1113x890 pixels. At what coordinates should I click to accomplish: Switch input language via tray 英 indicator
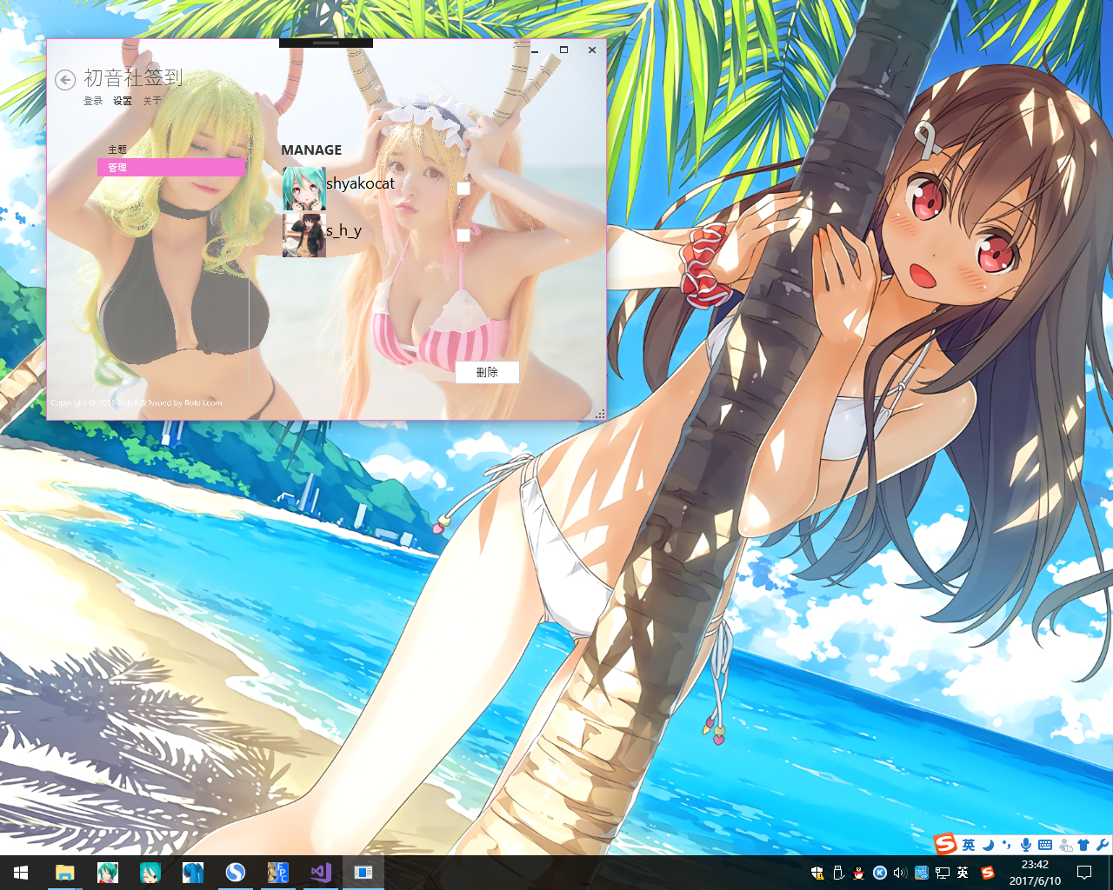click(963, 873)
